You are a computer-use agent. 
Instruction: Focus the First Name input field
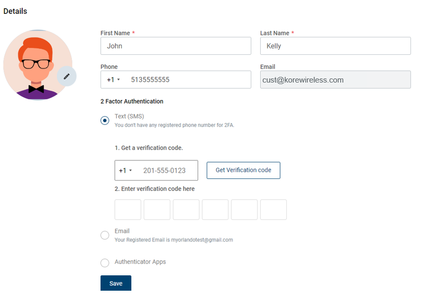[175, 46]
